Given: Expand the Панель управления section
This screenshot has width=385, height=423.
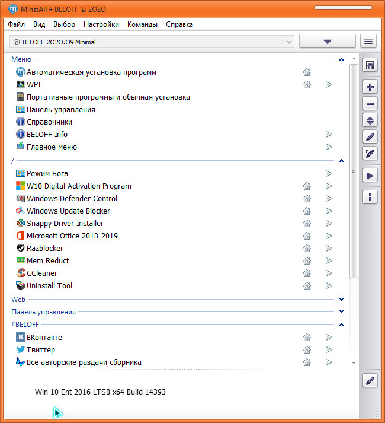Looking at the screenshot, I should coord(341,311).
